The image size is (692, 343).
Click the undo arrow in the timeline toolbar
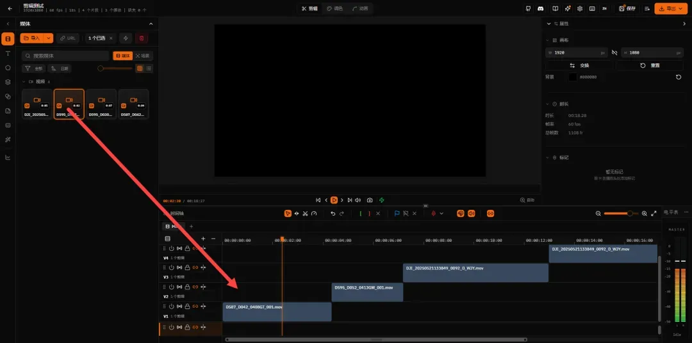pos(333,213)
